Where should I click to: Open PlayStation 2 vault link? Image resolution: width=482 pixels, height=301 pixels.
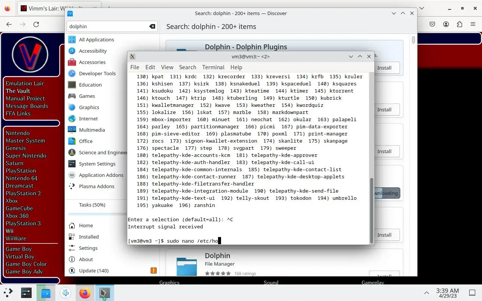23,193
